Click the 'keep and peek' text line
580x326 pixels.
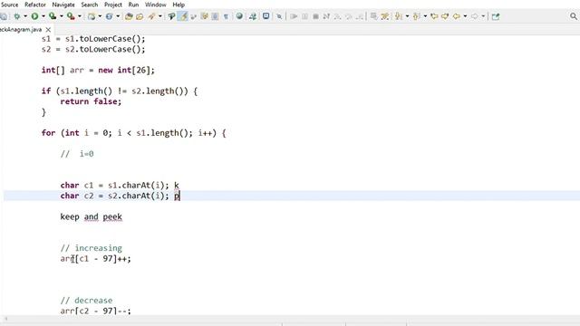coord(91,216)
